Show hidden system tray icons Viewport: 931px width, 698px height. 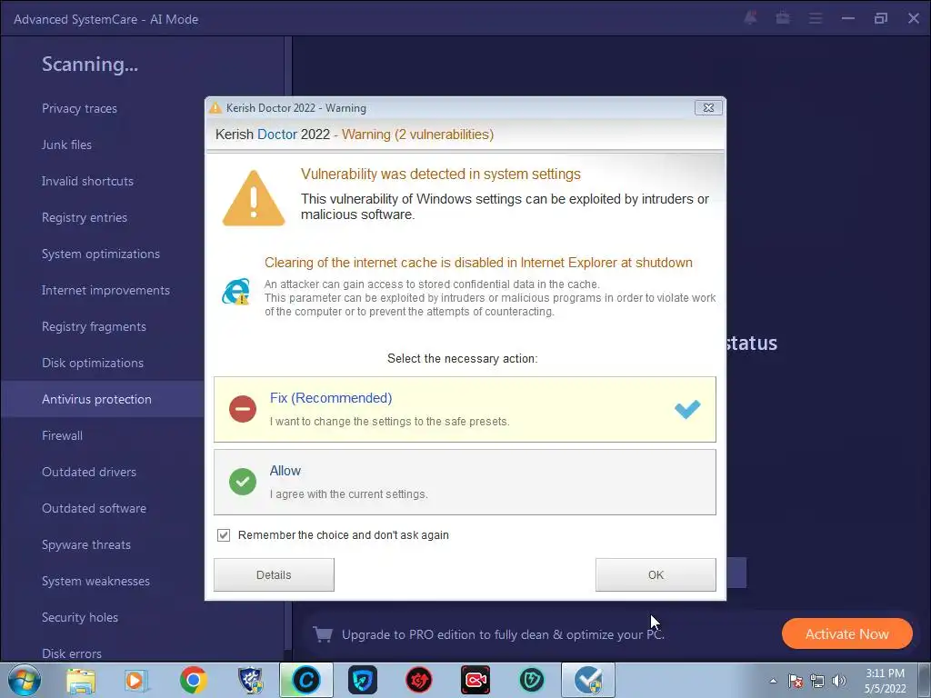tap(773, 681)
